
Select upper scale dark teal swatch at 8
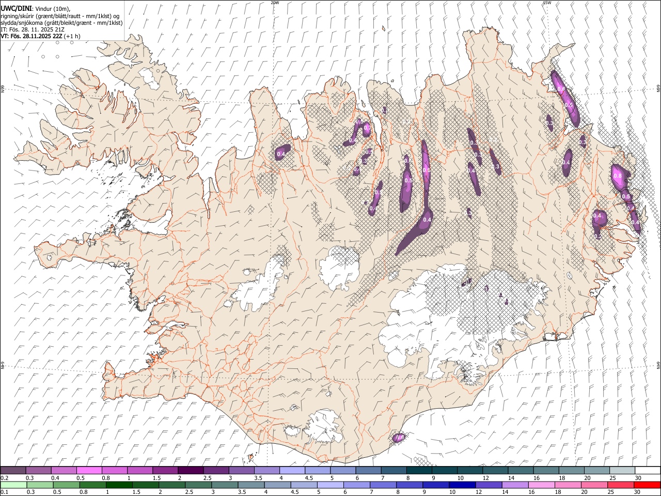(x=419, y=471)
